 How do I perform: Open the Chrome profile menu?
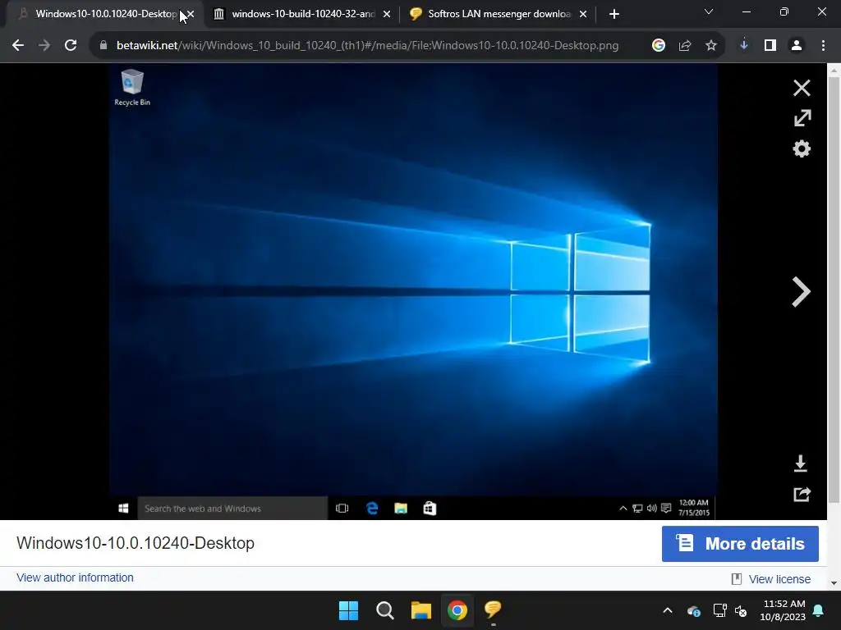[x=797, y=46]
